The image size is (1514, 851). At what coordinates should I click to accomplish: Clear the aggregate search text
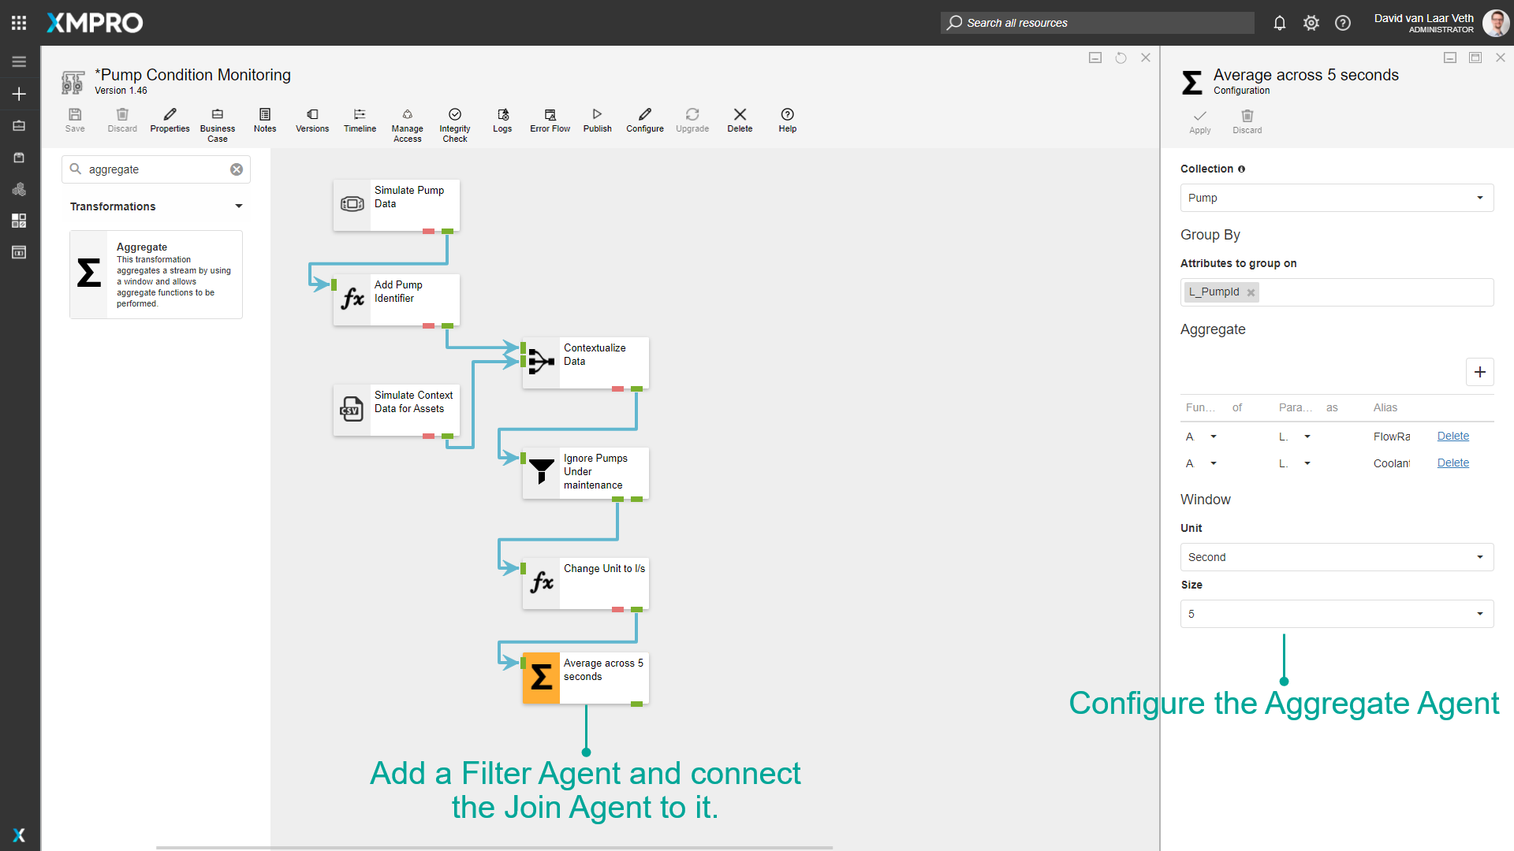pos(237,169)
